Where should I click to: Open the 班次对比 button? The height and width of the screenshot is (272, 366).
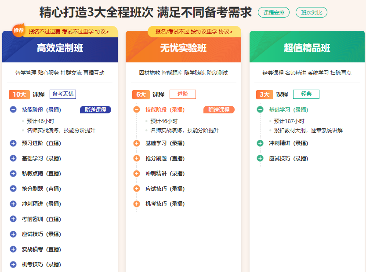point(312,13)
